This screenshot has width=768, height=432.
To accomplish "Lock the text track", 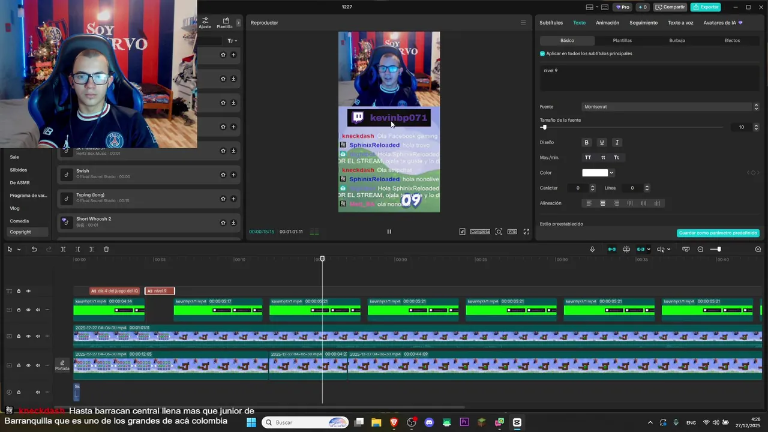I will coord(19,291).
